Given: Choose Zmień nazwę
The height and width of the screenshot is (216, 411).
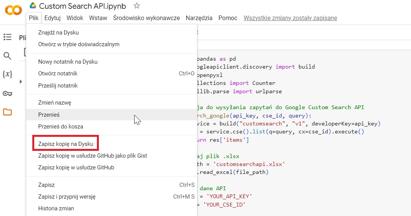Looking at the screenshot, I should click(112, 103).
